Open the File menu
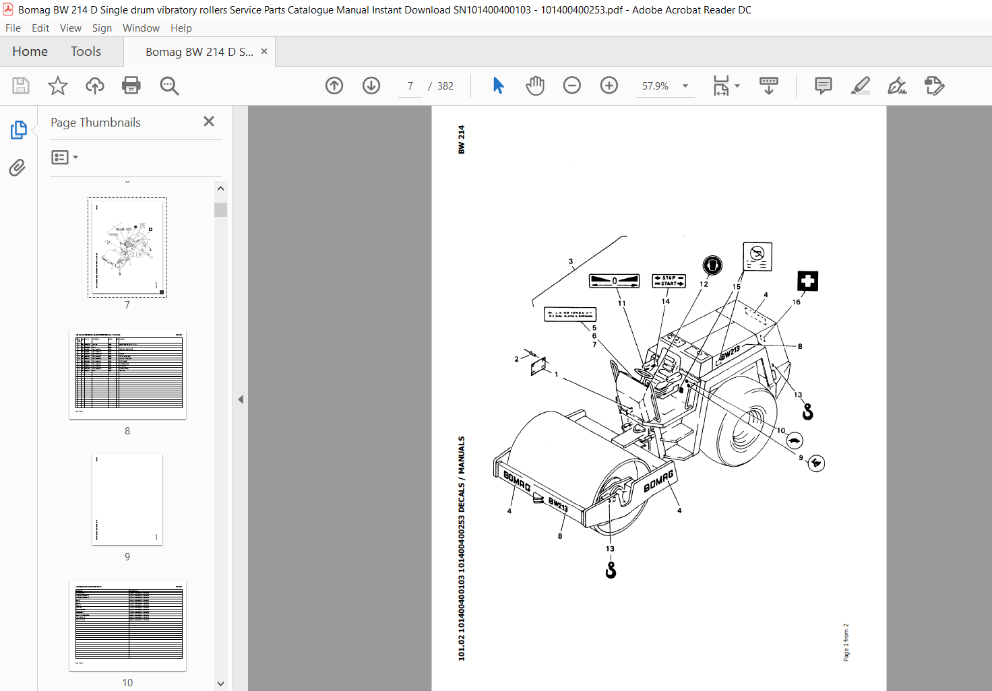Screen dimensions: 992x691 click(x=13, y=28)
